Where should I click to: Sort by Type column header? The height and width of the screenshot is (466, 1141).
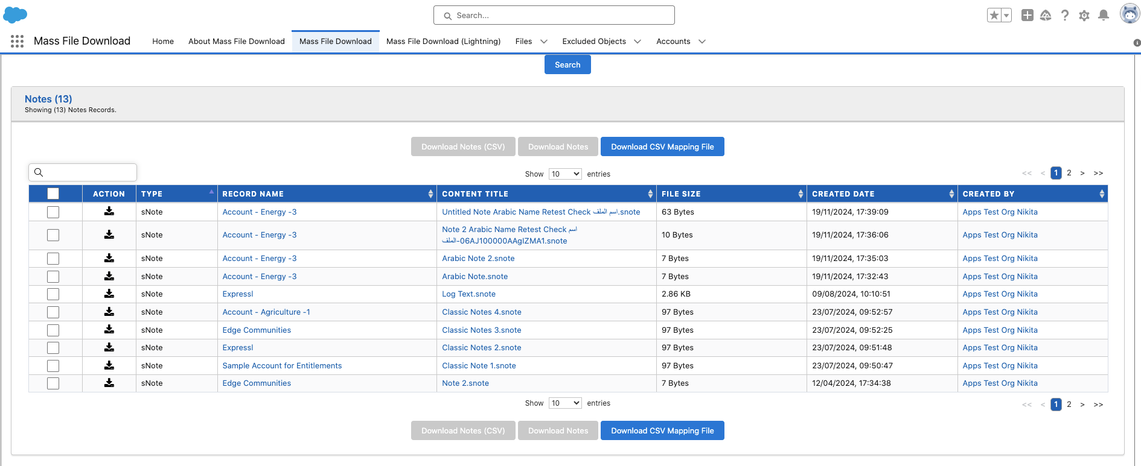tap(176, 194)
